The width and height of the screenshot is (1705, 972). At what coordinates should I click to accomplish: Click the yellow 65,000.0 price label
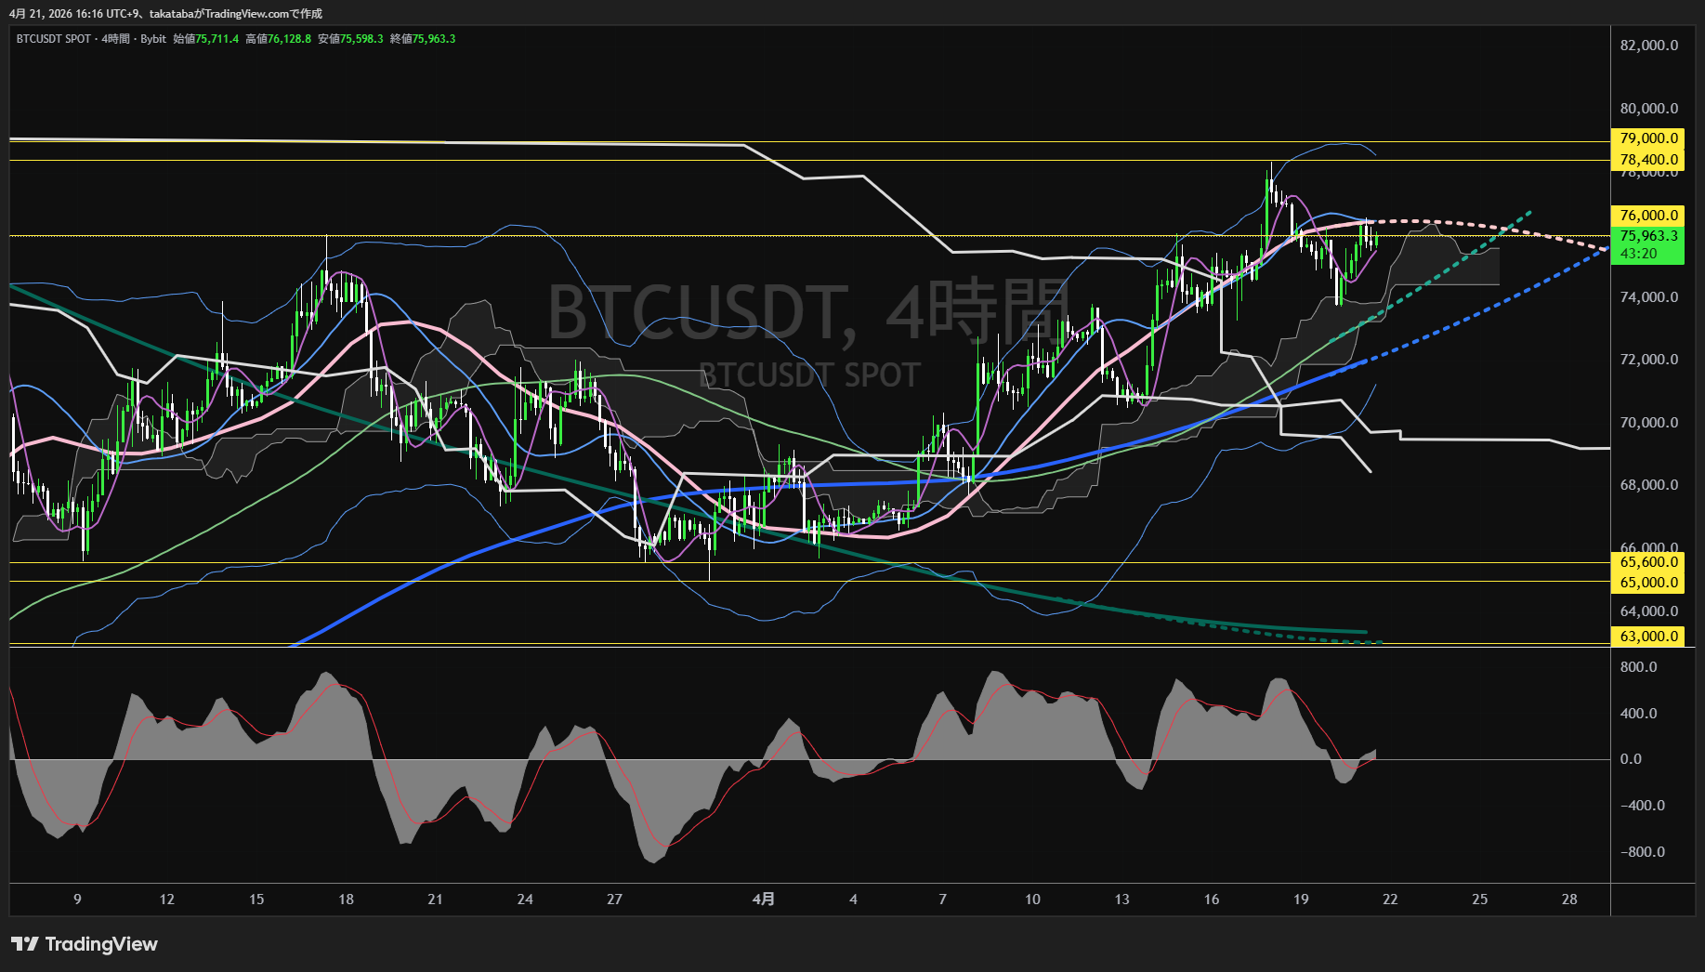[1648, 583]
